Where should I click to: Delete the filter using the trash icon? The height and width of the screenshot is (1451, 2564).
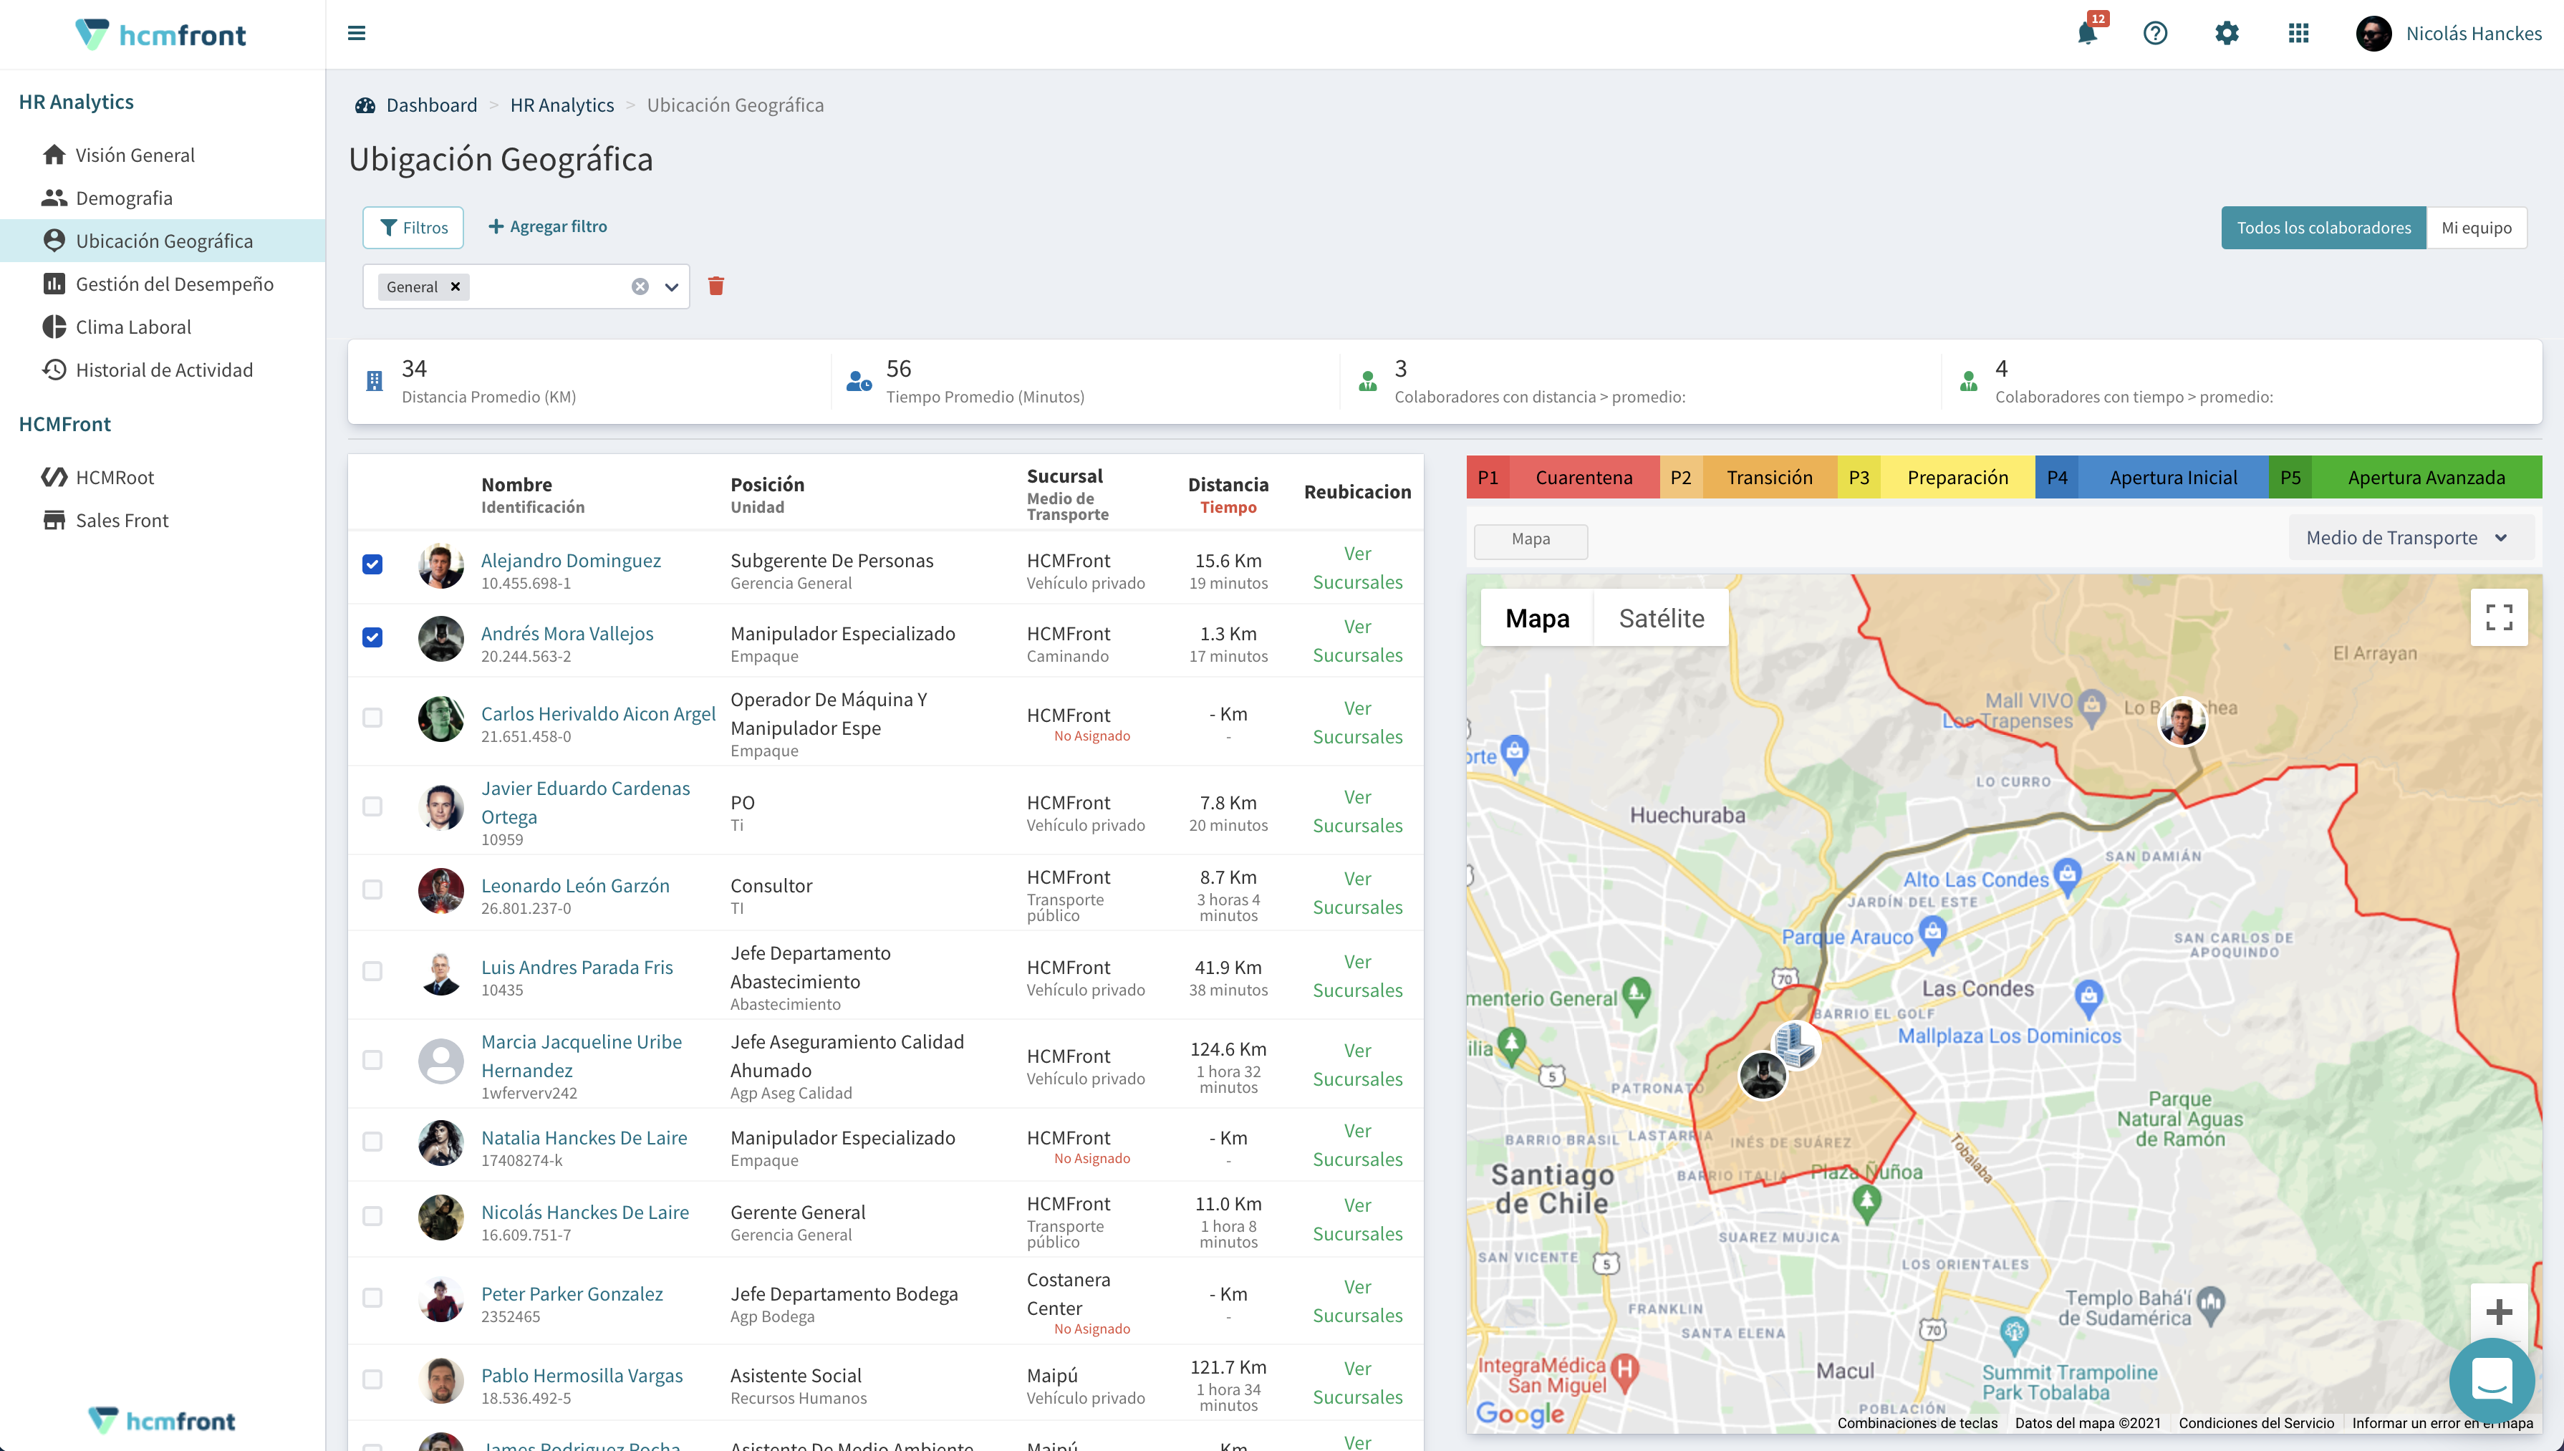click(715, 286)
